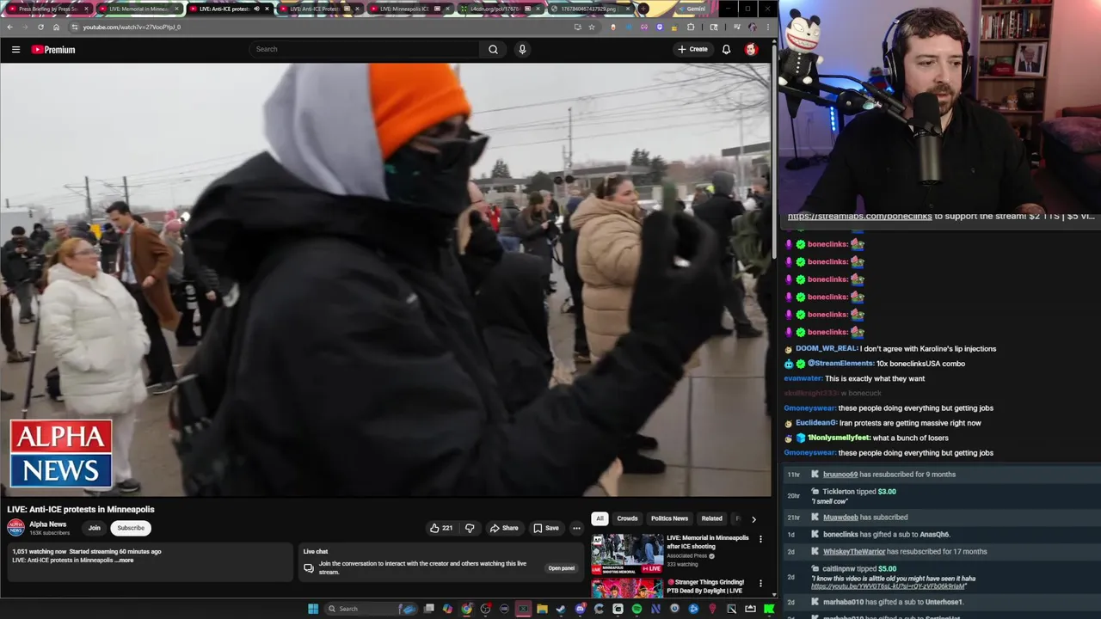
Task: Switch to LIVE: Minneapolis ICE tab
Action: click(409, 9)
